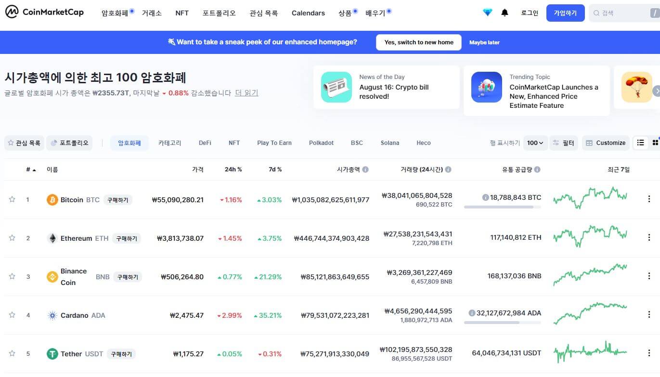This screenshot has width=660, height=377.
Task: Click circulating supply column info icon
Action: click(537, 169)
